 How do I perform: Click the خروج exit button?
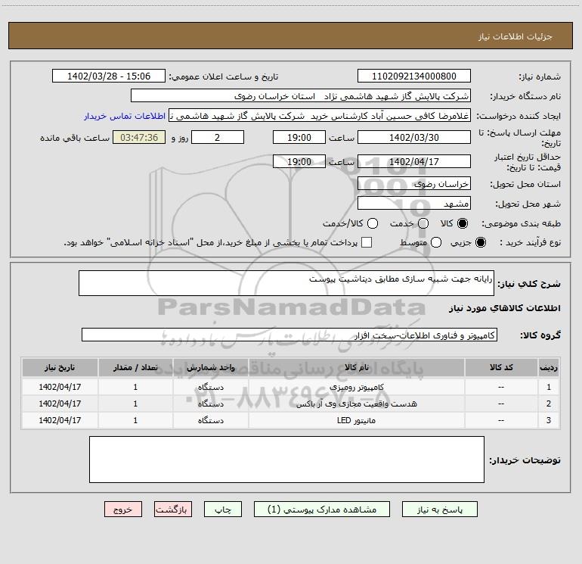[x=123, y=509]
